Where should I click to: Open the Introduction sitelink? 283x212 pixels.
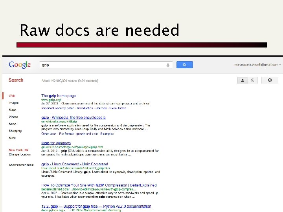tap(85, 108)
